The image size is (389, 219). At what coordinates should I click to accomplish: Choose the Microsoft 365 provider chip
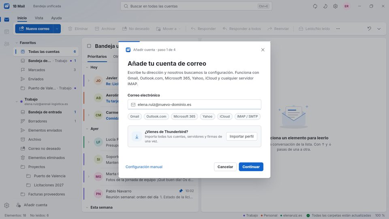pos(184,116)
